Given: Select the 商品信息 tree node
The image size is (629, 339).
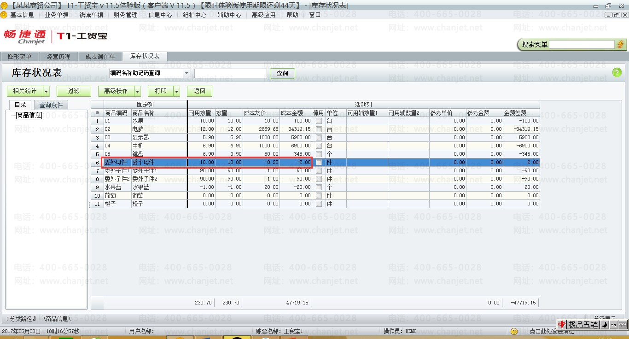Looking at the screenshot, I should [29, 115].
